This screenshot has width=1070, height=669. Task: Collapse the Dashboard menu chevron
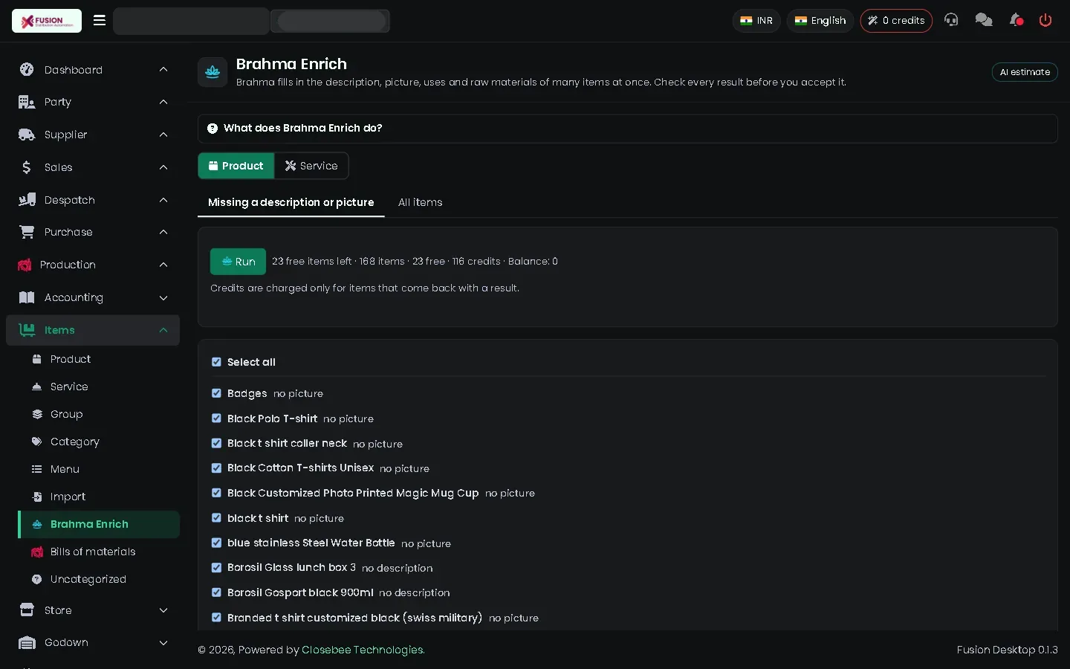point(163,69)
